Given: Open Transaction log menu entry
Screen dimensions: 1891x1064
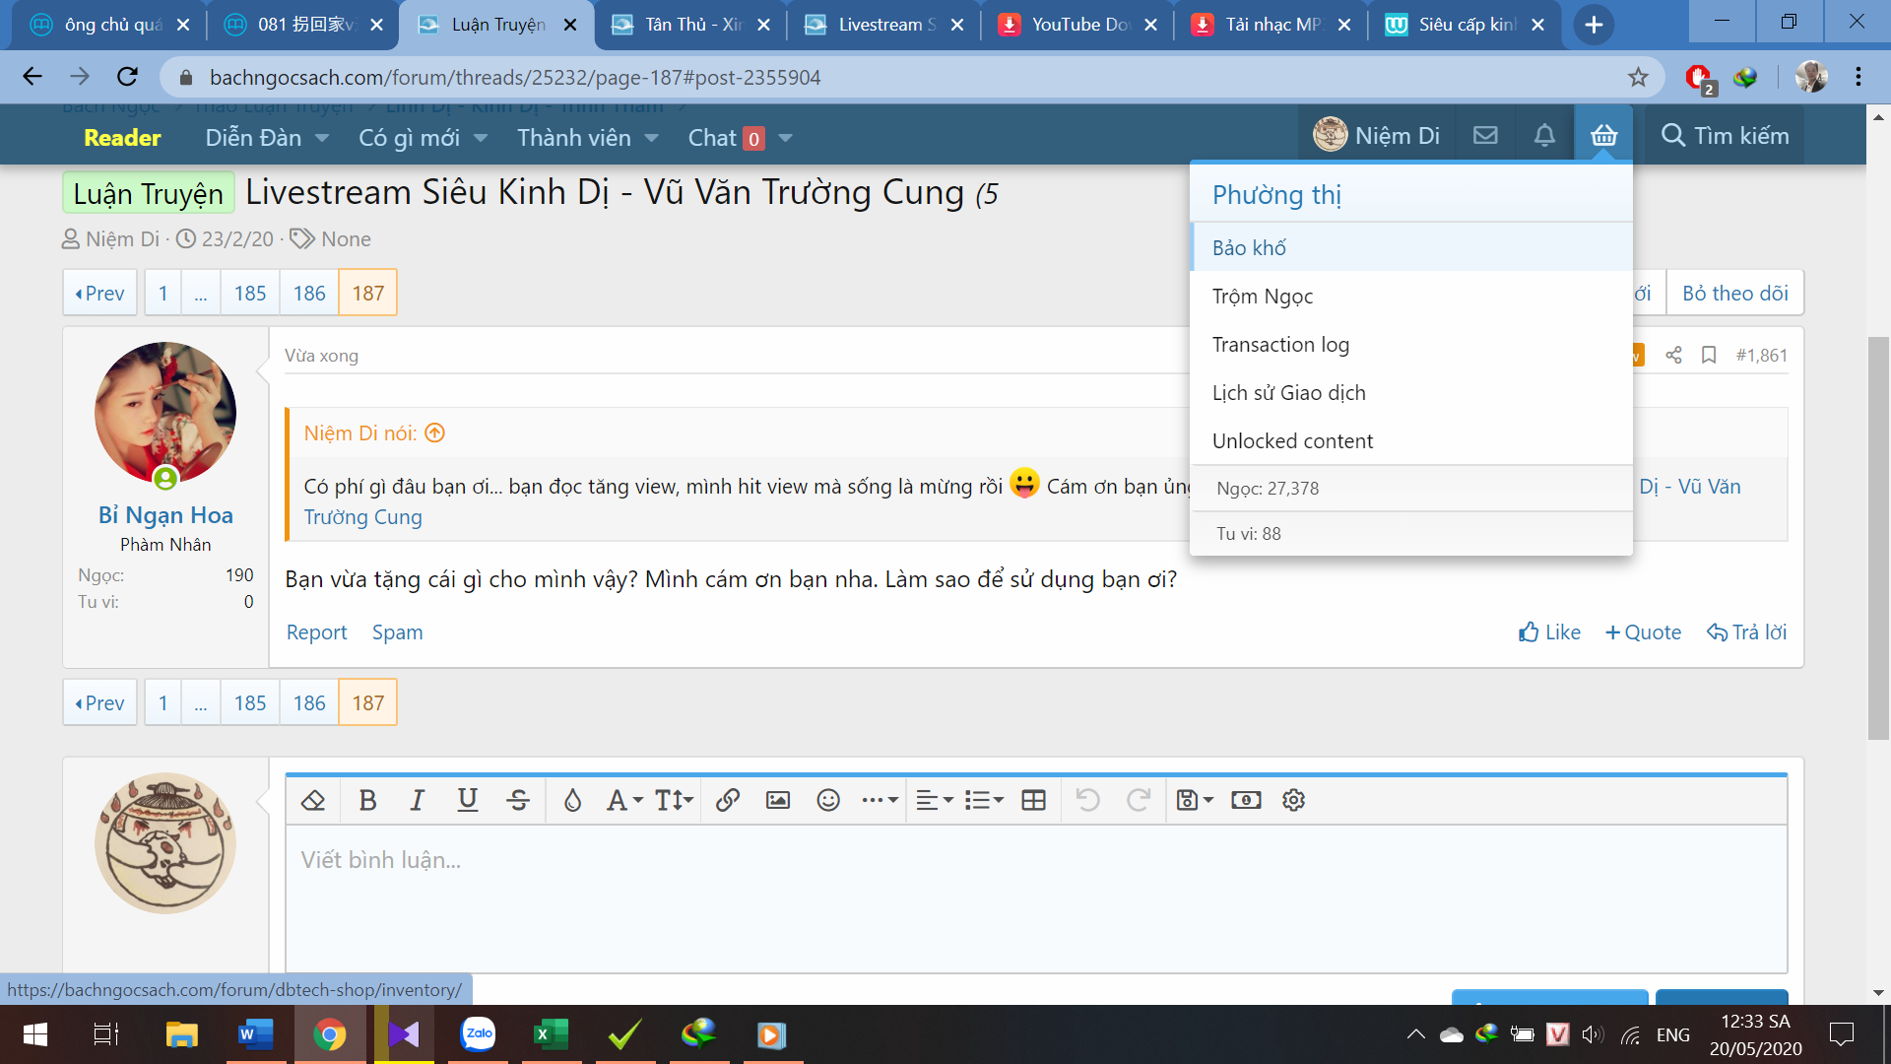Looking at the screenshot, I should (x=1280, y=344).
